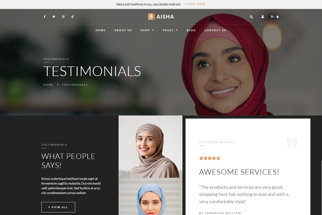The height and width of the screenshot is (215, 322).
Task: Expand the Pages dropdown menu
Action: pos(170,30)
